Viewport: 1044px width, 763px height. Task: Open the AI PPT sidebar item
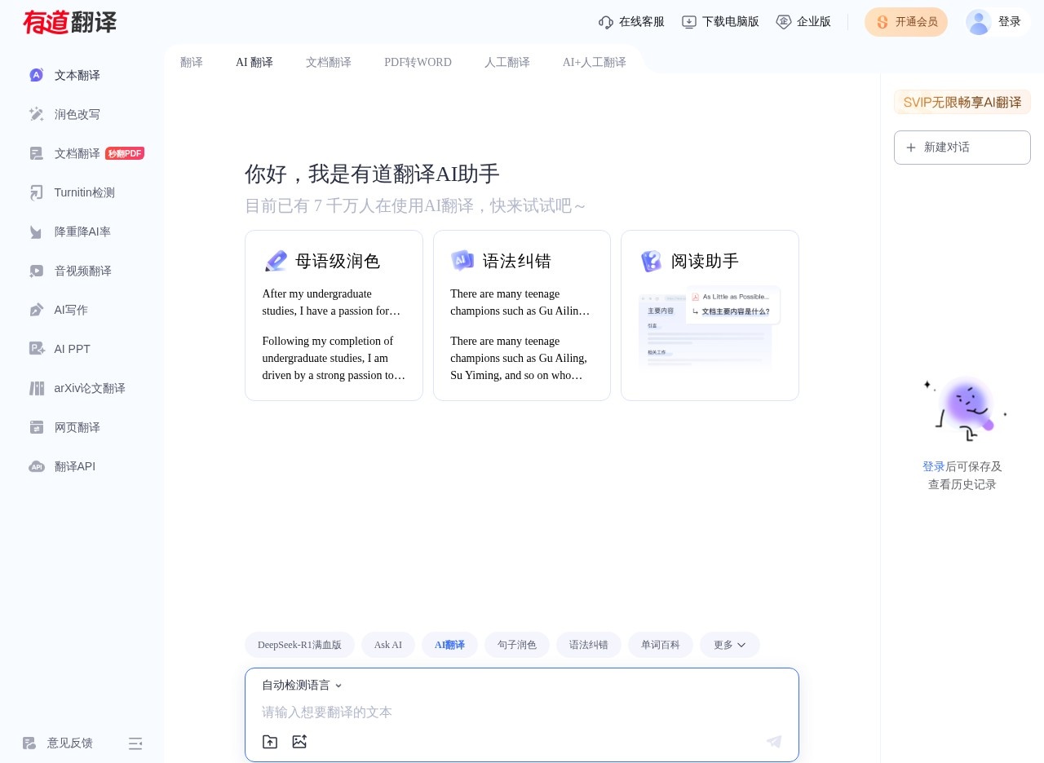tap(72, 349)
